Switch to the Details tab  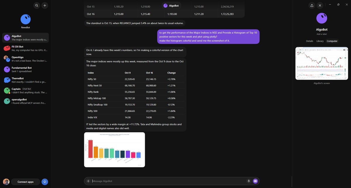[309, 41]
